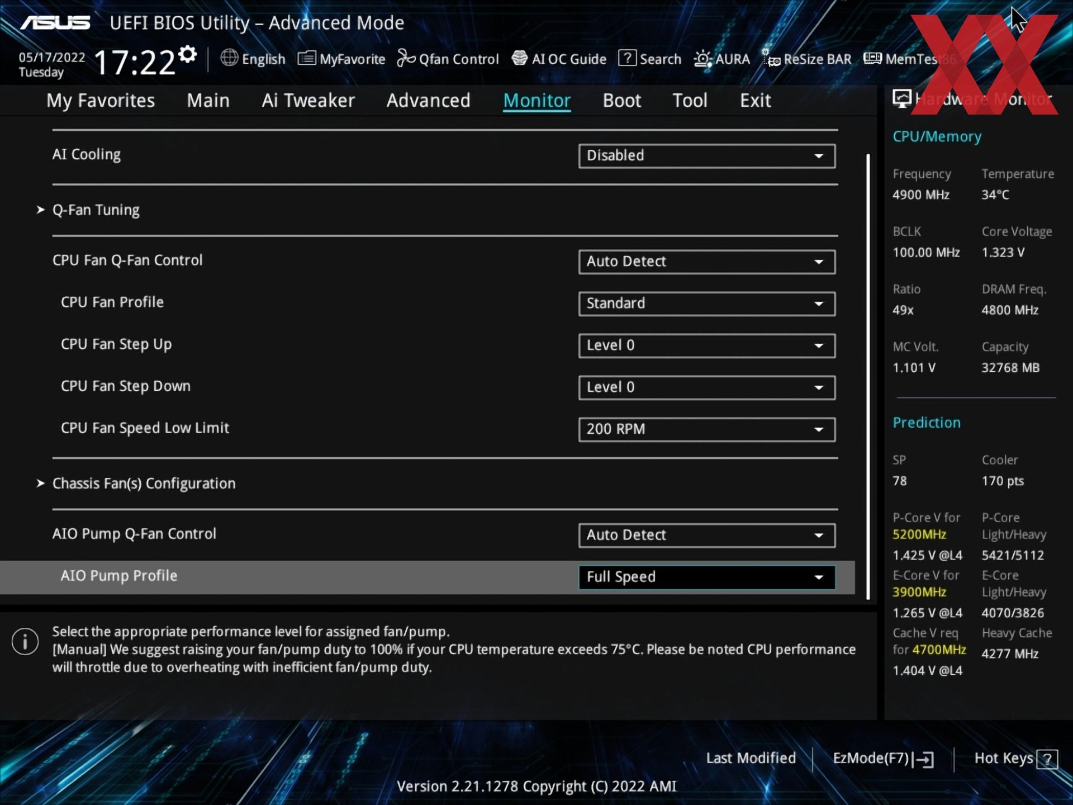Viewport: 1073px width, 805px height.
Task: Click the CPU Fan Profile label
Action: (112, 302)
